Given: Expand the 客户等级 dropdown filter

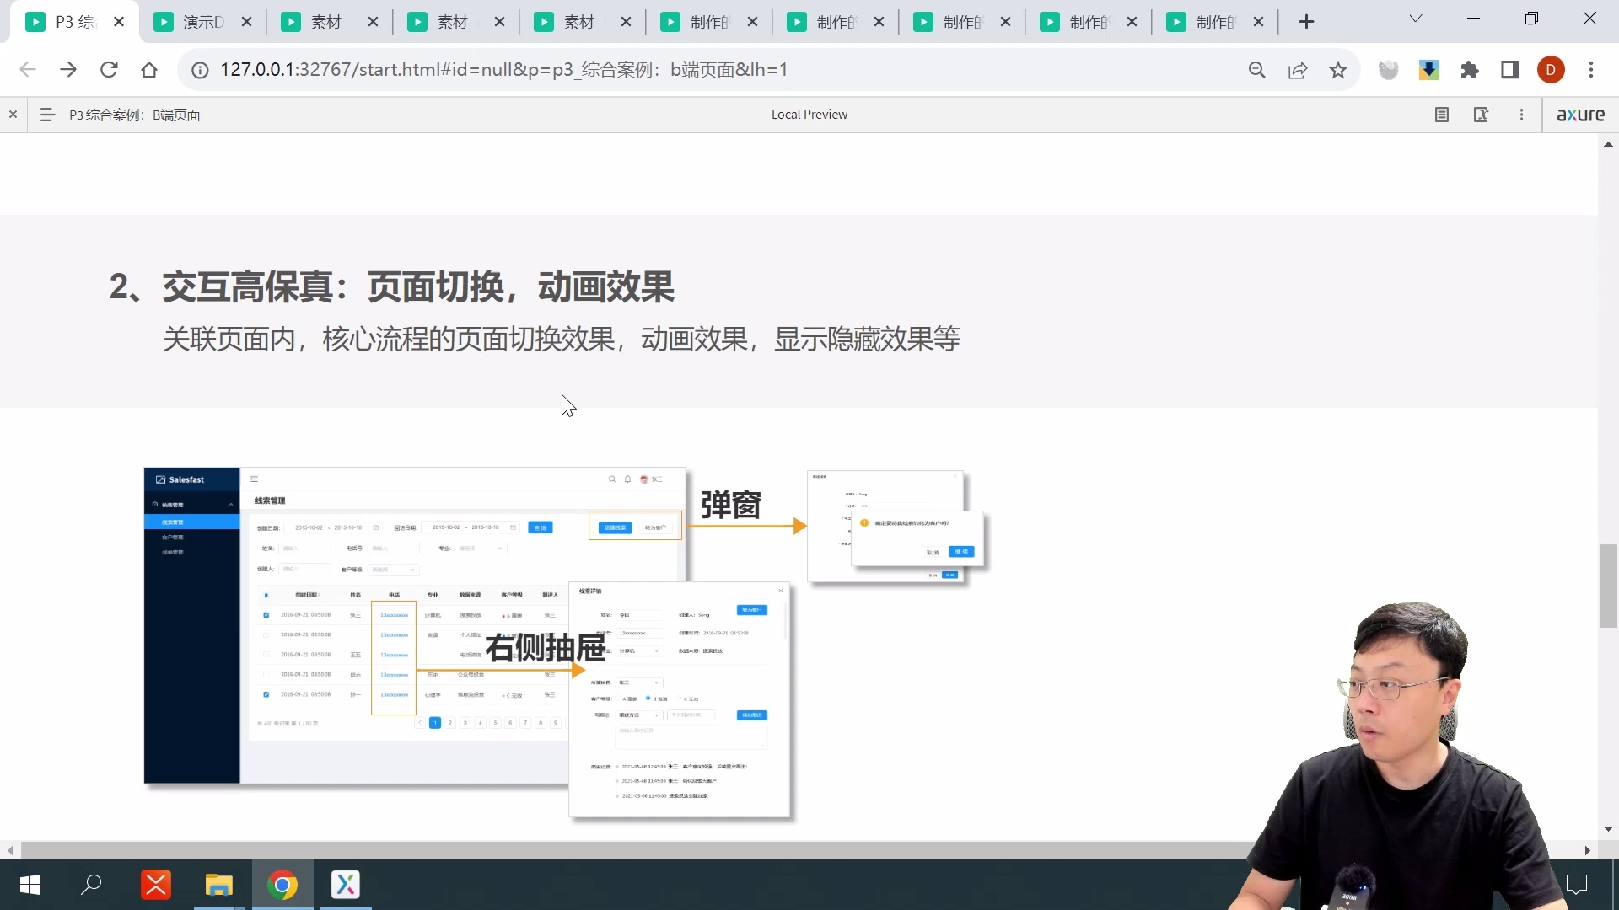Looking at the screenshot, I should (394, 570).
